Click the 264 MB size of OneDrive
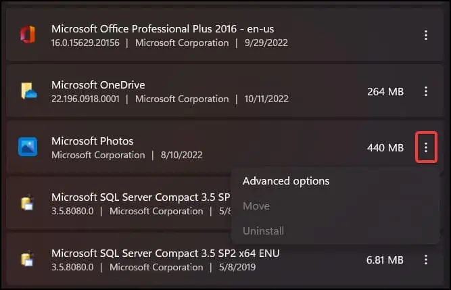Image resolution: width=451 pixels, height=290 pixels. click(385, 91)
